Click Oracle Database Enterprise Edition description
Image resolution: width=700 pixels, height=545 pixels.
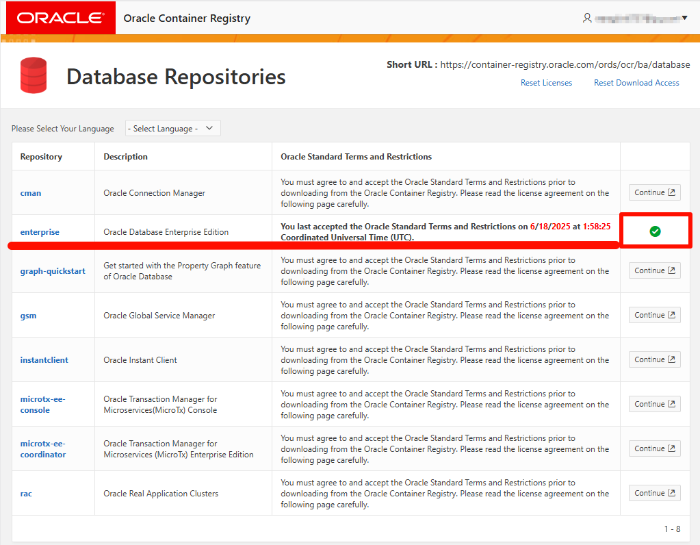click(x=166, y=232)
